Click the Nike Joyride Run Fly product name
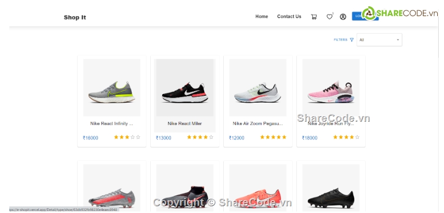444x213 pixels. (331, 123)
